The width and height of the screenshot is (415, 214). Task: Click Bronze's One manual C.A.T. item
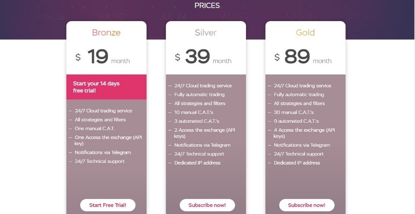pyautogui.click(x=95, y=128)
